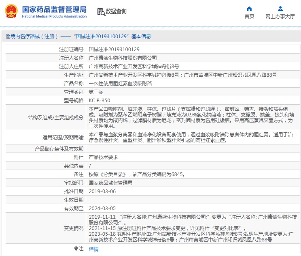This screenshot has width=301, height=256.
Task: Click the 2019-11-11 change record entry
Action: click(x=193, y=220)
